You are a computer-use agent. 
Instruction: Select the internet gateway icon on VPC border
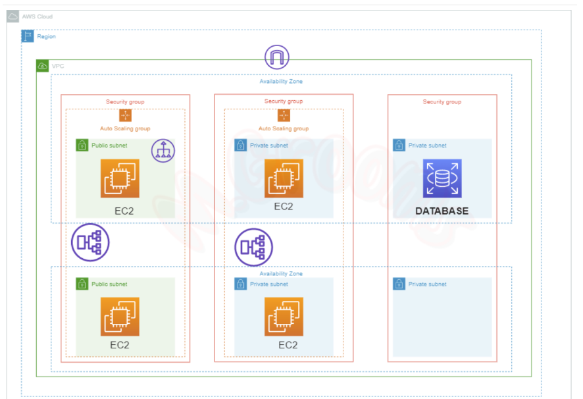[x=277, y=57]
